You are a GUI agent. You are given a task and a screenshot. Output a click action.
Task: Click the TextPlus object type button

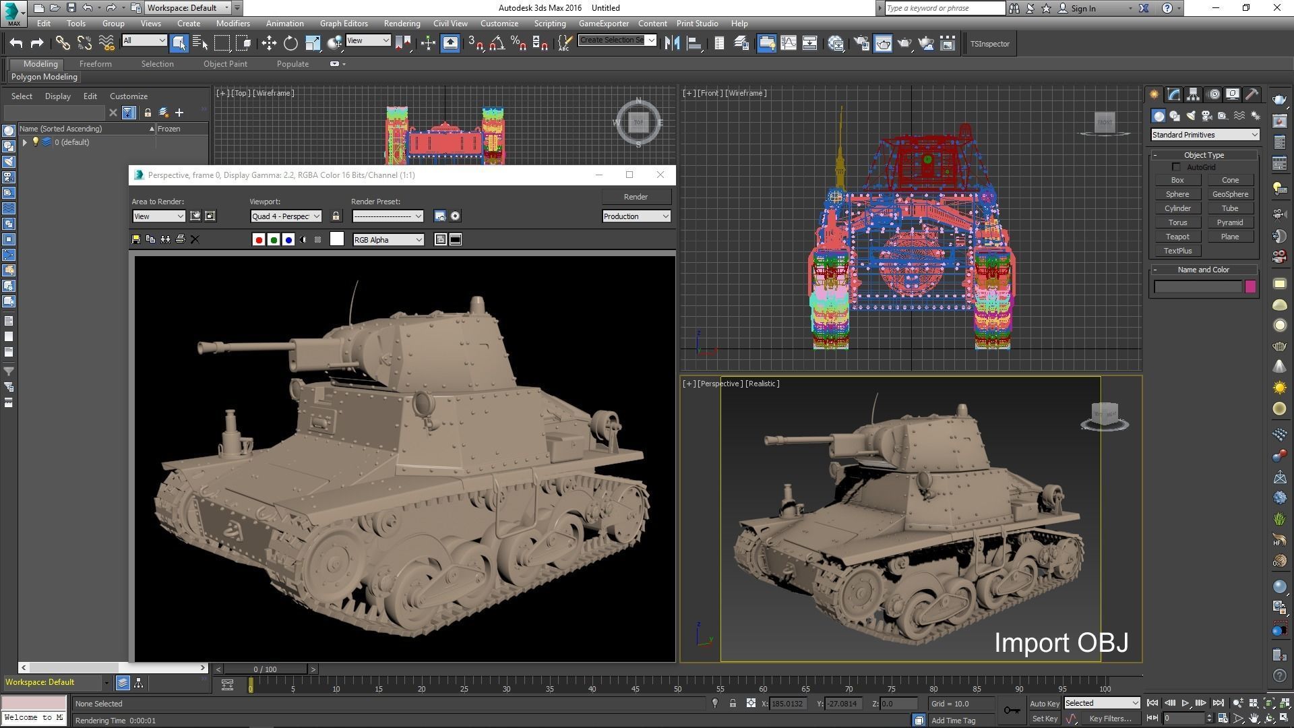(1177, 251)
